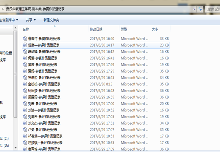The image size is (220, 152).
Task: Click the Word icon beside 刘洁—参赛作品登记表
Action: click(25, 110)
